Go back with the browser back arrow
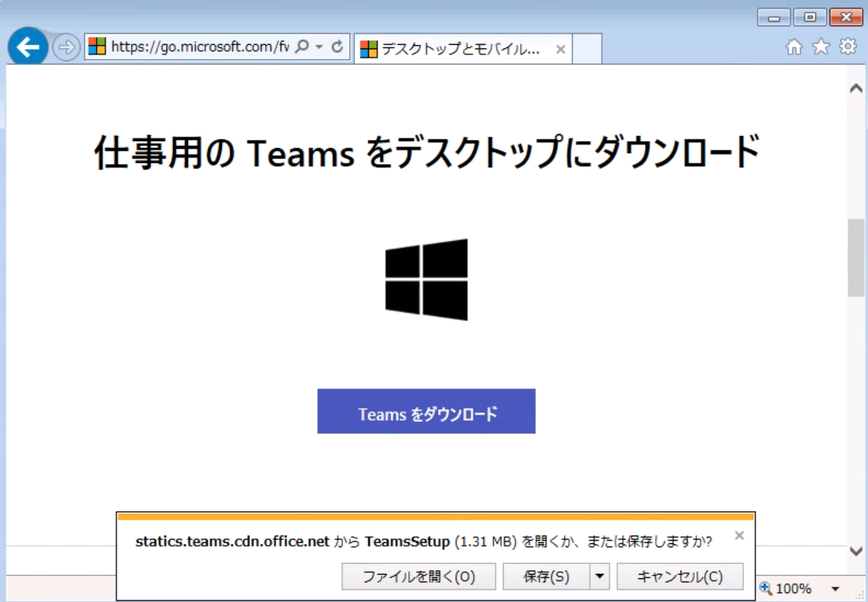The height and width of the screenshot is (602, 868). (27, 47)
